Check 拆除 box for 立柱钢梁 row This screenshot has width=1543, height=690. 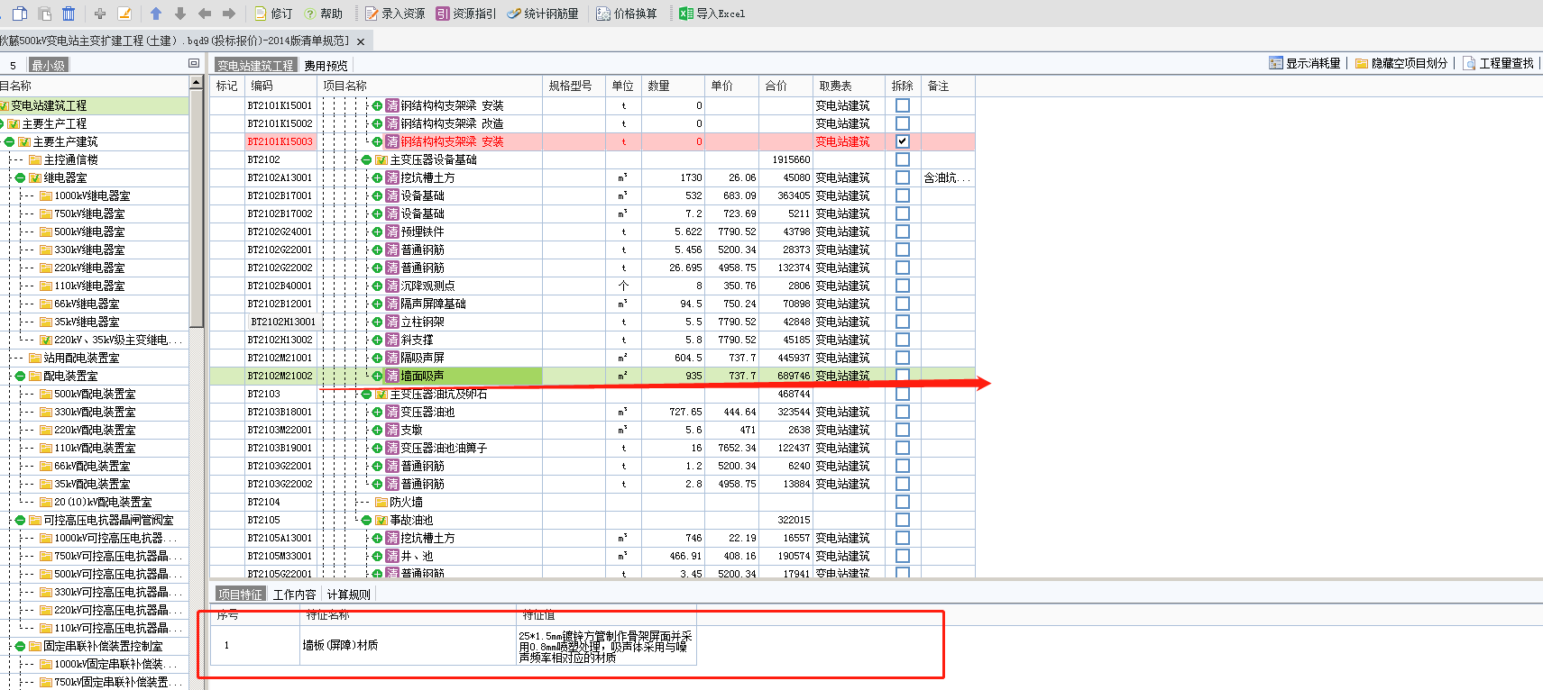pyautogui.click(x=903, y=322)
